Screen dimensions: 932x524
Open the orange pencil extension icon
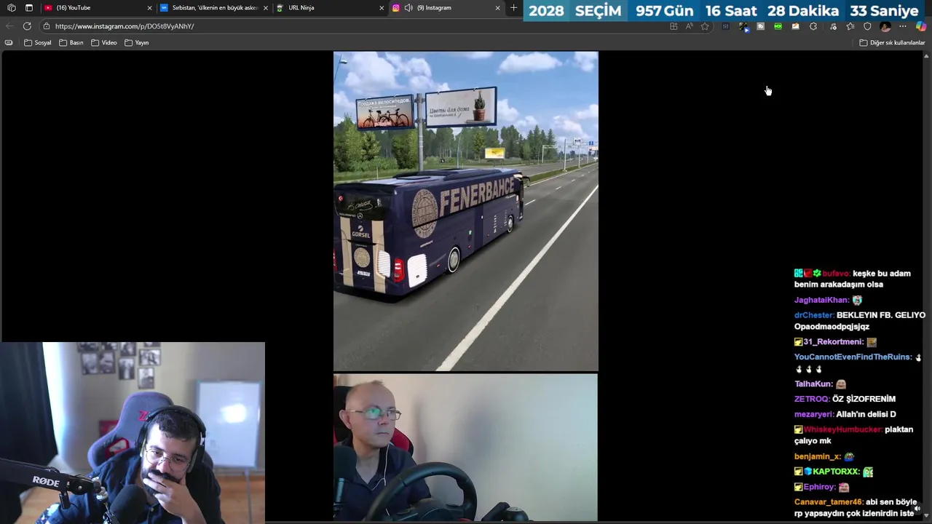[x=796, y=26]
